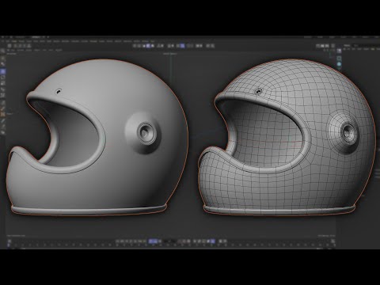Select the tool directly below the highlighted left tool

click(x=2, y=78)
